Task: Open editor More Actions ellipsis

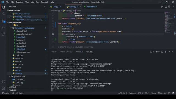Action: pos(173,7)
